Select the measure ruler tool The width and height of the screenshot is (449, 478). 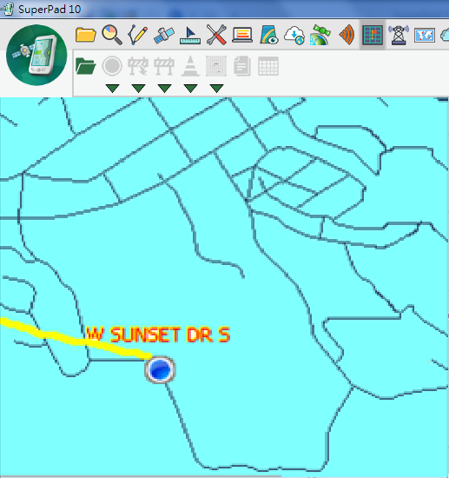190,36
